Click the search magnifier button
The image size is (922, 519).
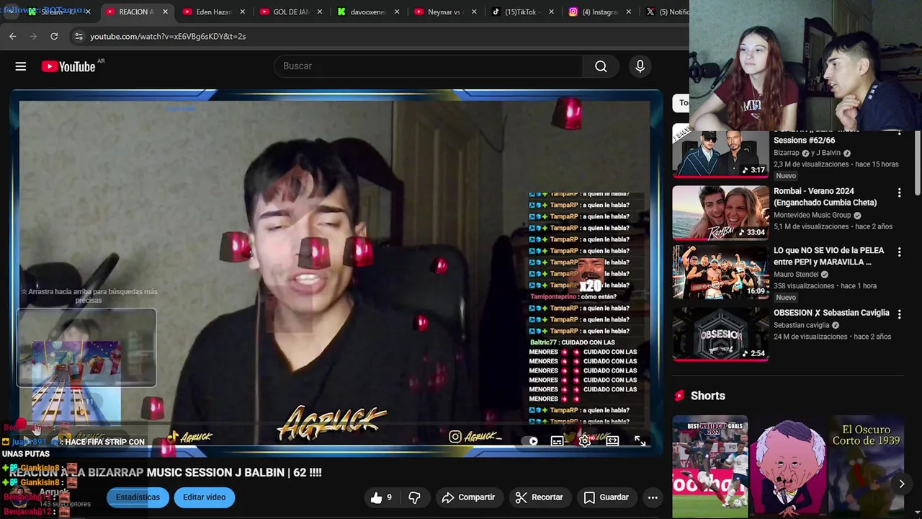(x=601, y=66)
